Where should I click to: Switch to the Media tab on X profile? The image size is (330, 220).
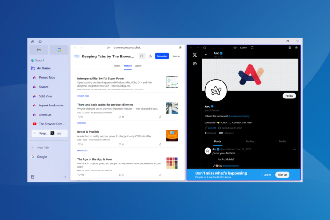click(x=282, y=141)
